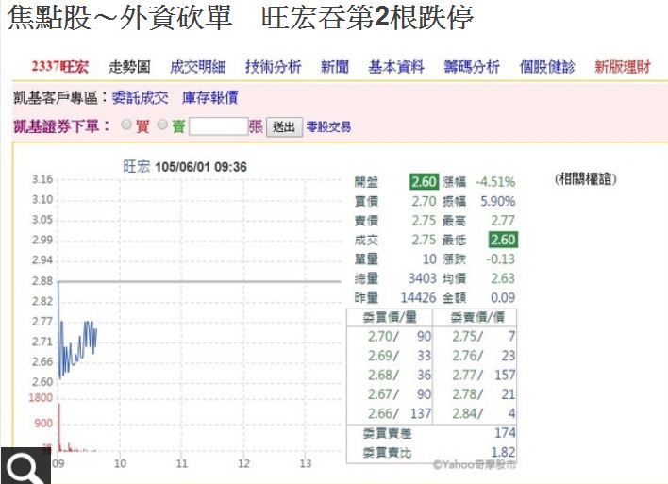The image size is (668, 484).
Task: Click the 開盤 value 2.60
Action: point(424,182)
